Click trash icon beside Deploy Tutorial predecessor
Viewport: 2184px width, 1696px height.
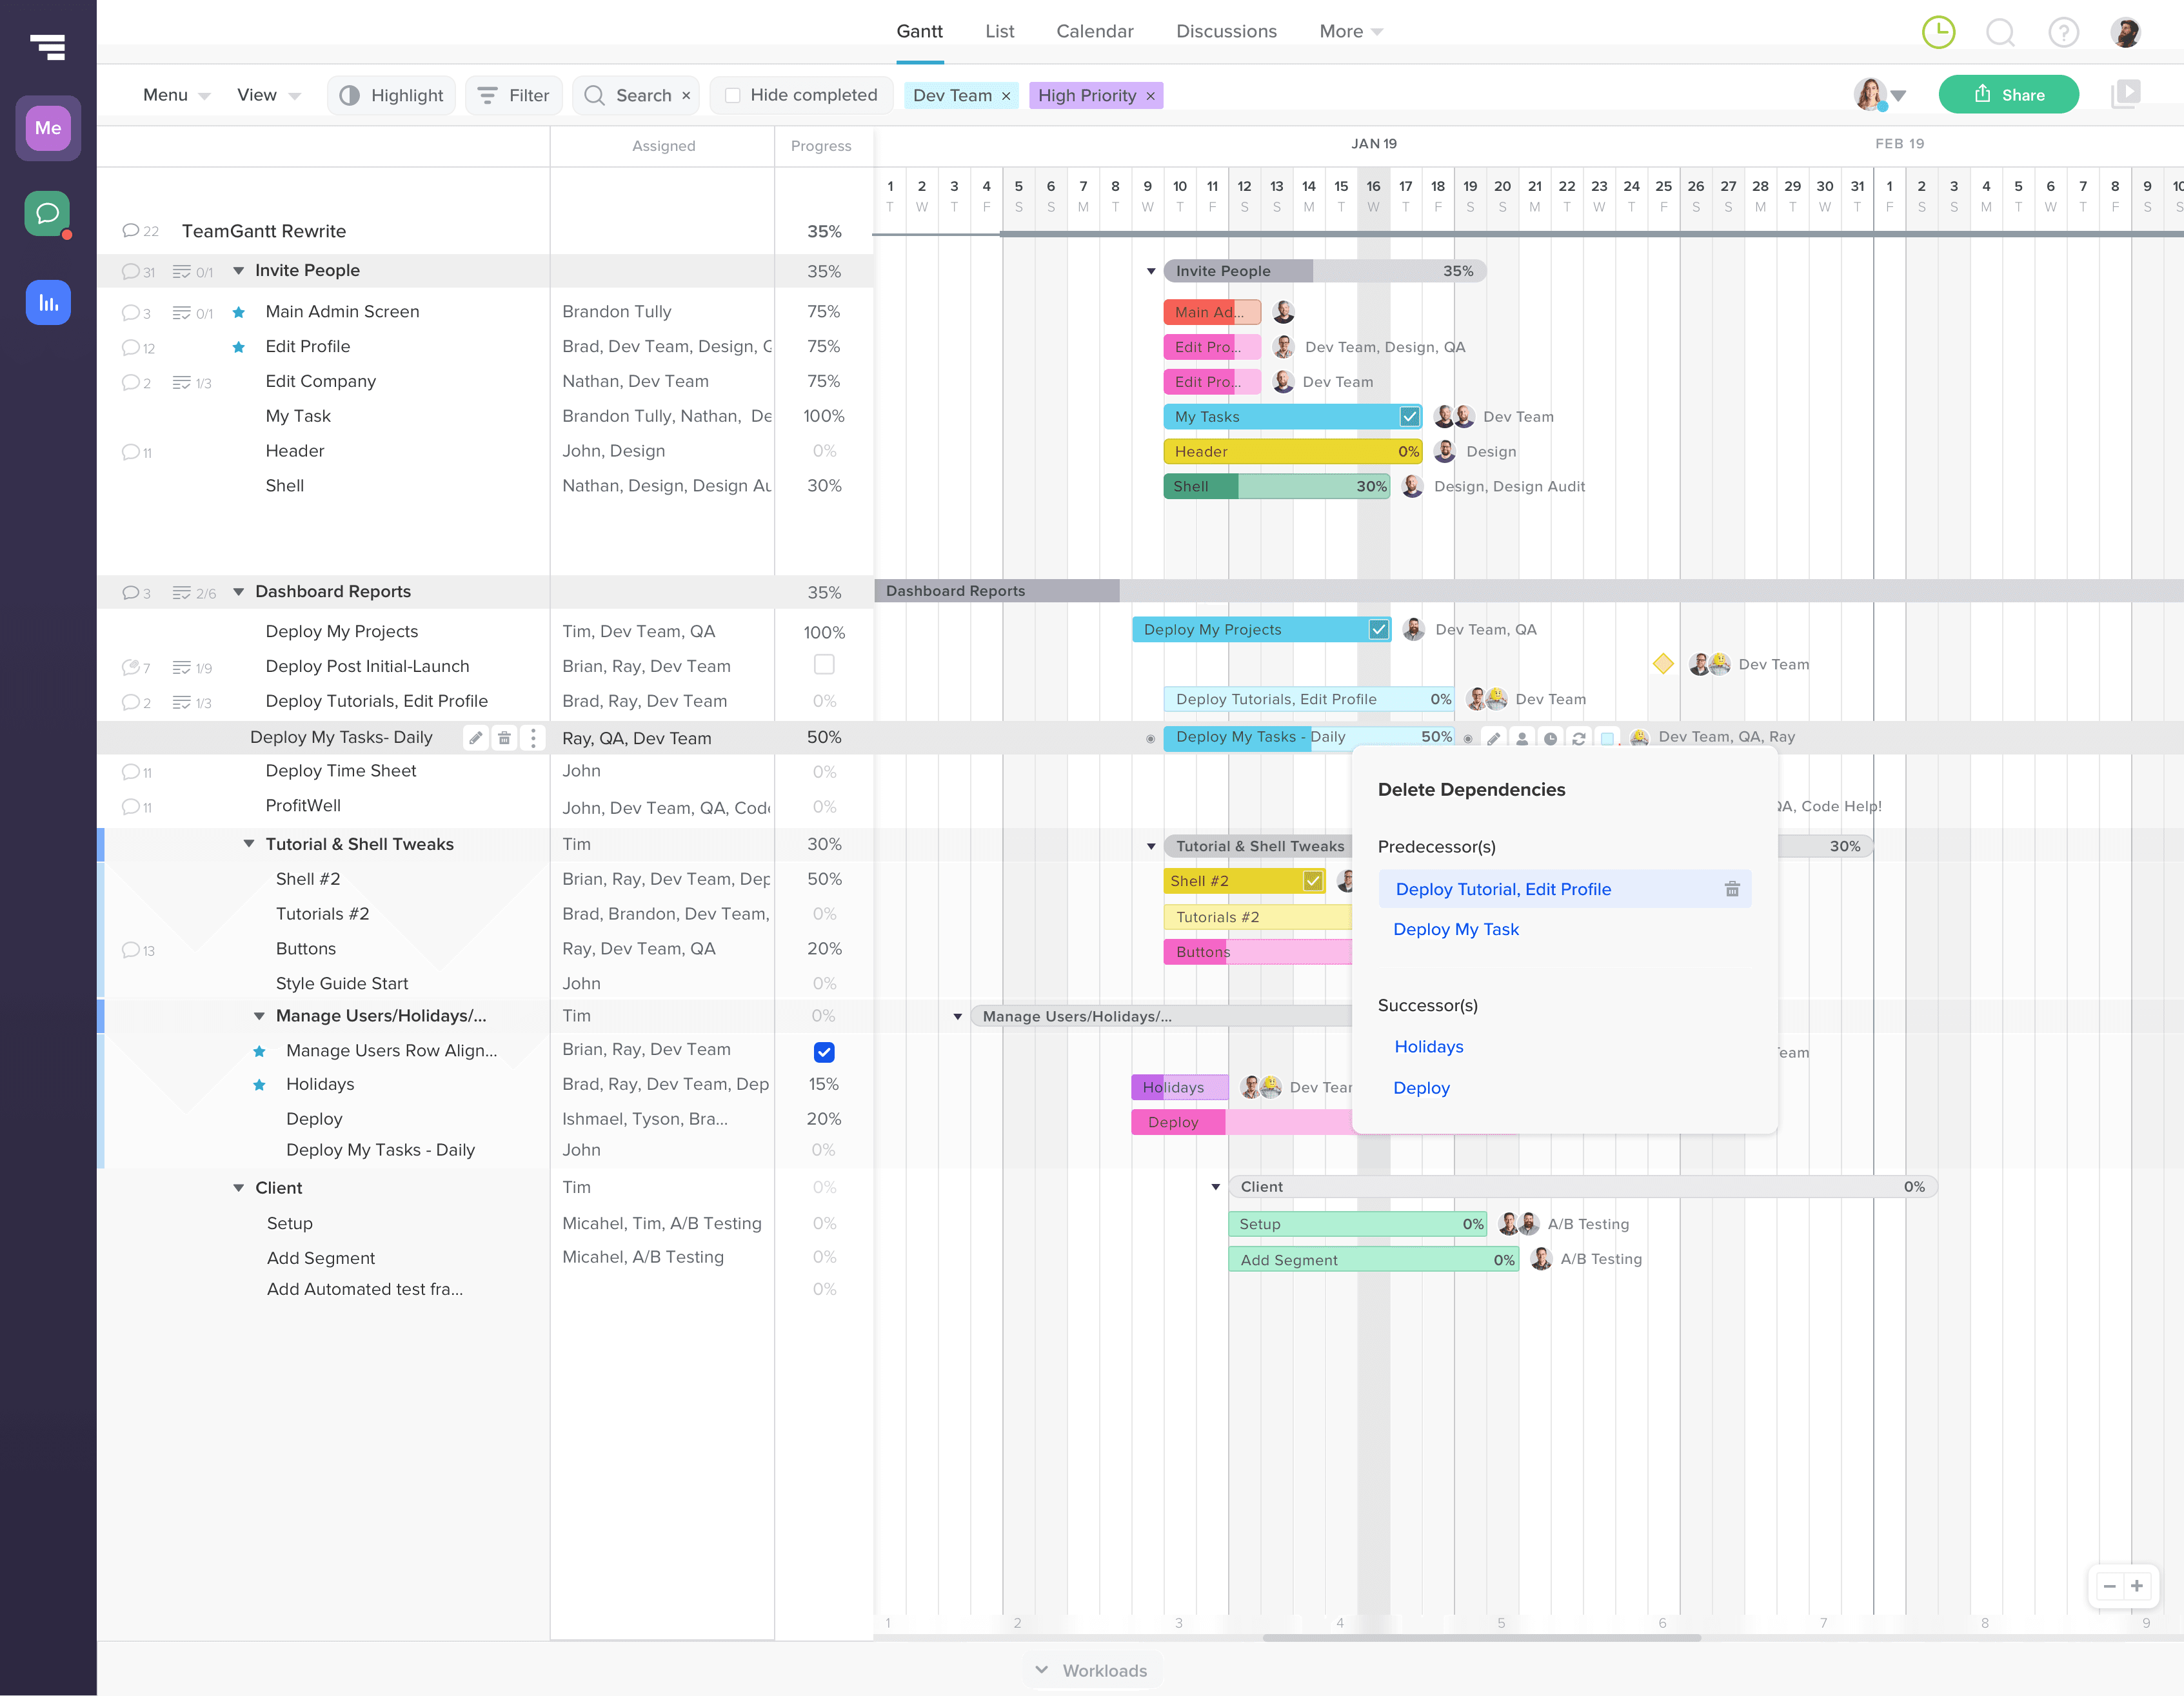click(x=1732, y=889)
